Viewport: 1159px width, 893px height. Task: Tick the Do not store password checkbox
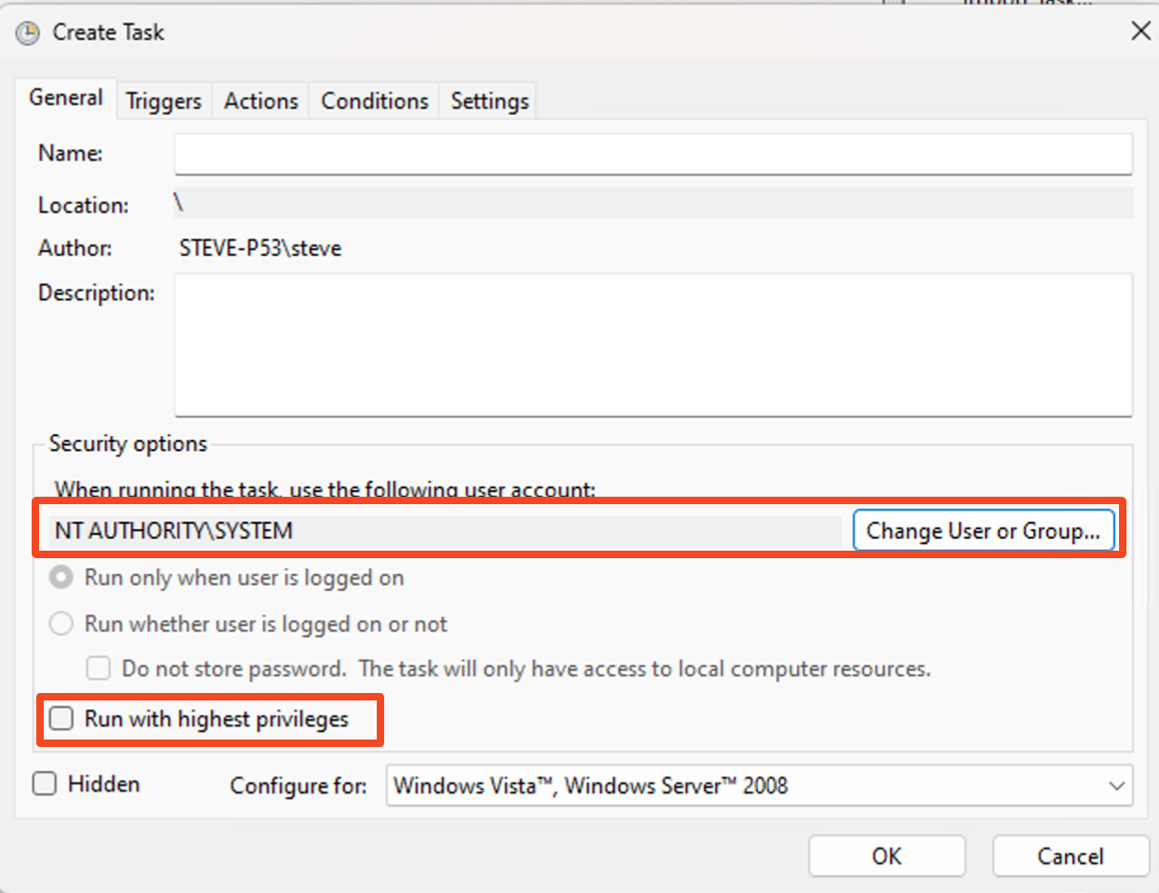[98, 669]
